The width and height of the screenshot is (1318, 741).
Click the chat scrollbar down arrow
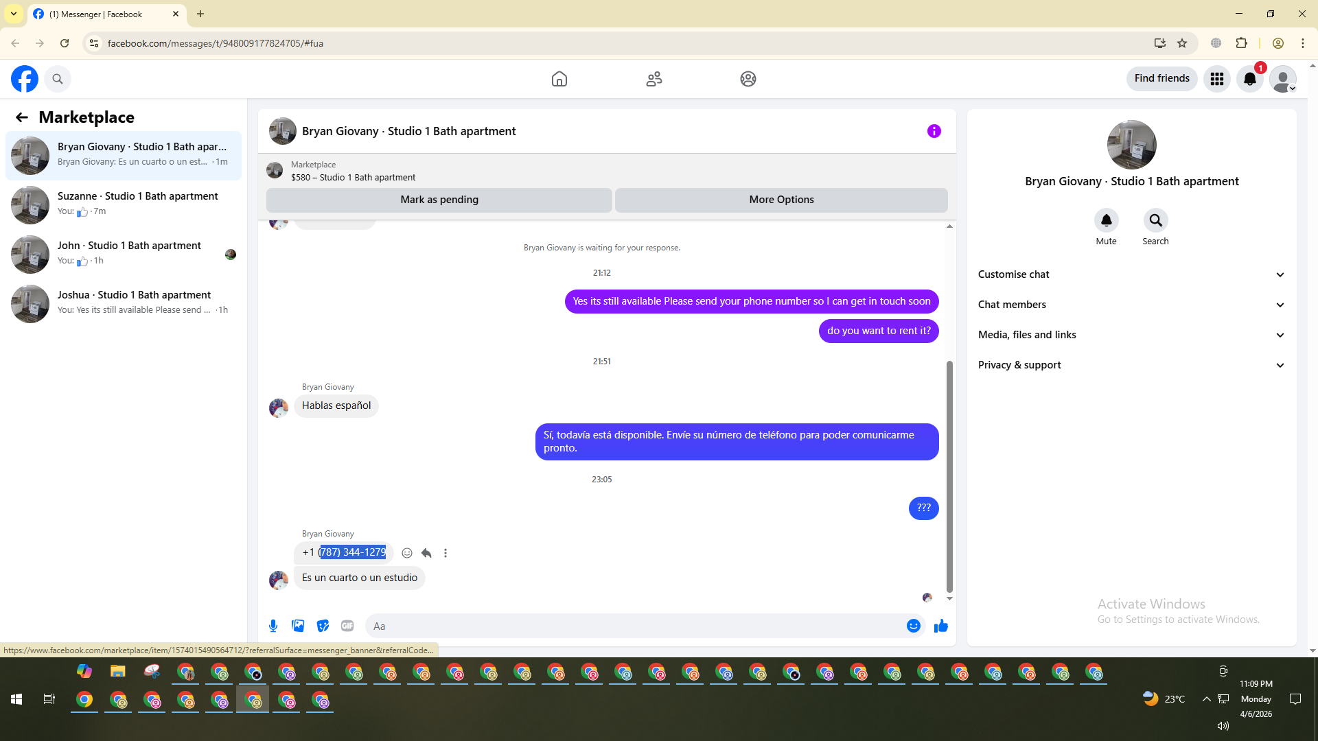pyautogui.click(x=950, y=598)
